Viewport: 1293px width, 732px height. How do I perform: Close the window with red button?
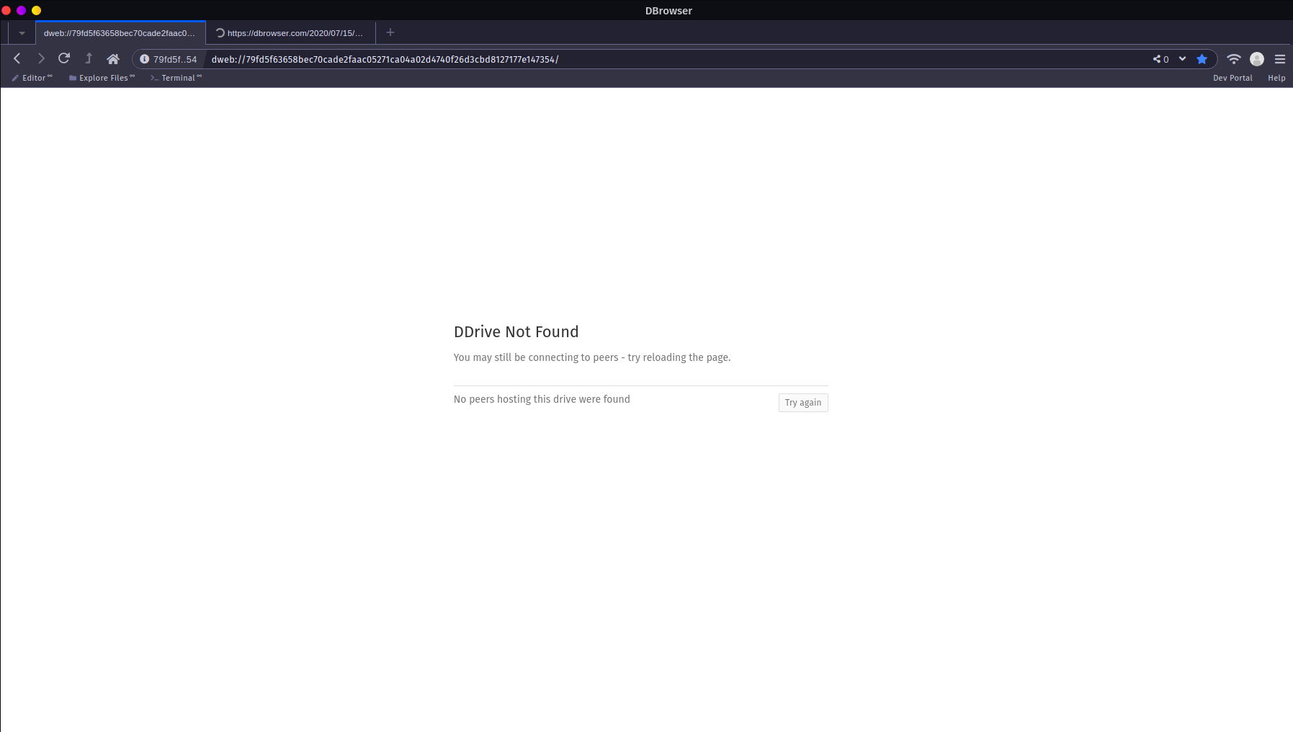(x=6, y=10)
